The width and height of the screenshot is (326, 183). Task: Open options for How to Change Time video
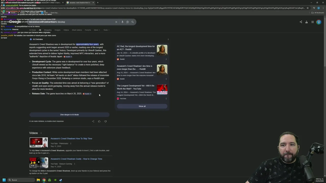[74, 164]
